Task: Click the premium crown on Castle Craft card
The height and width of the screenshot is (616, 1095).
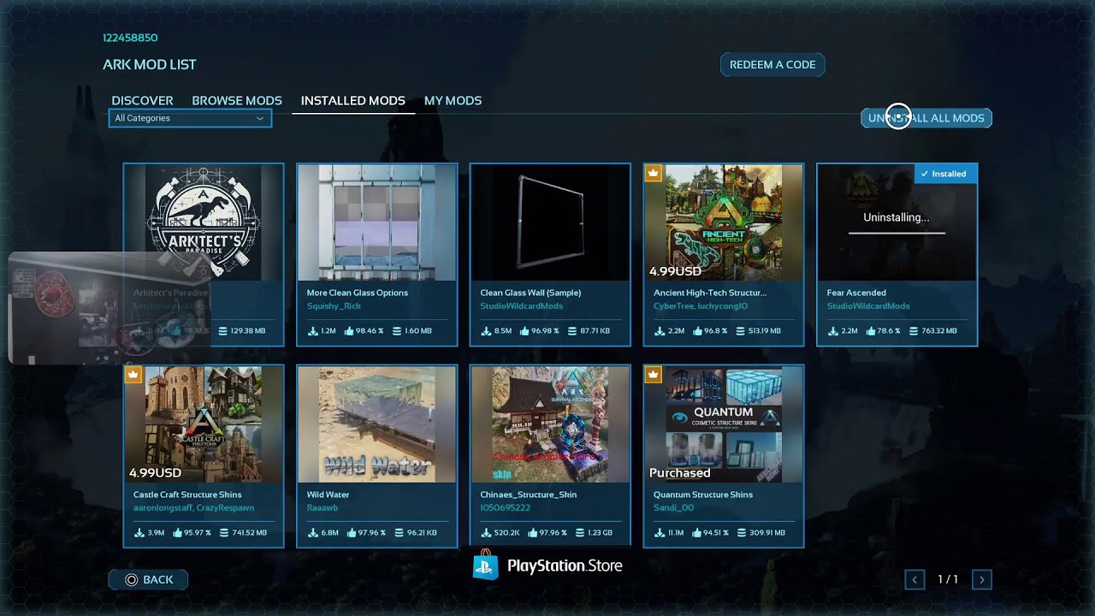Action: (133, 375)
